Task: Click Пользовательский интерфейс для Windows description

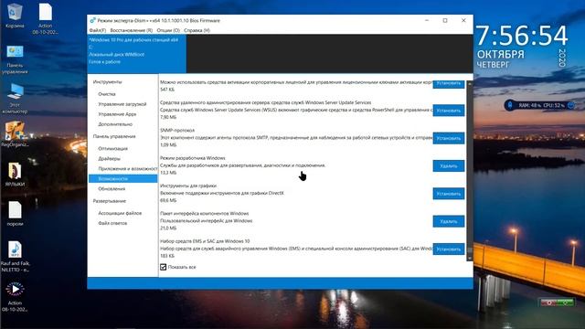Action: tap(207, 220)
